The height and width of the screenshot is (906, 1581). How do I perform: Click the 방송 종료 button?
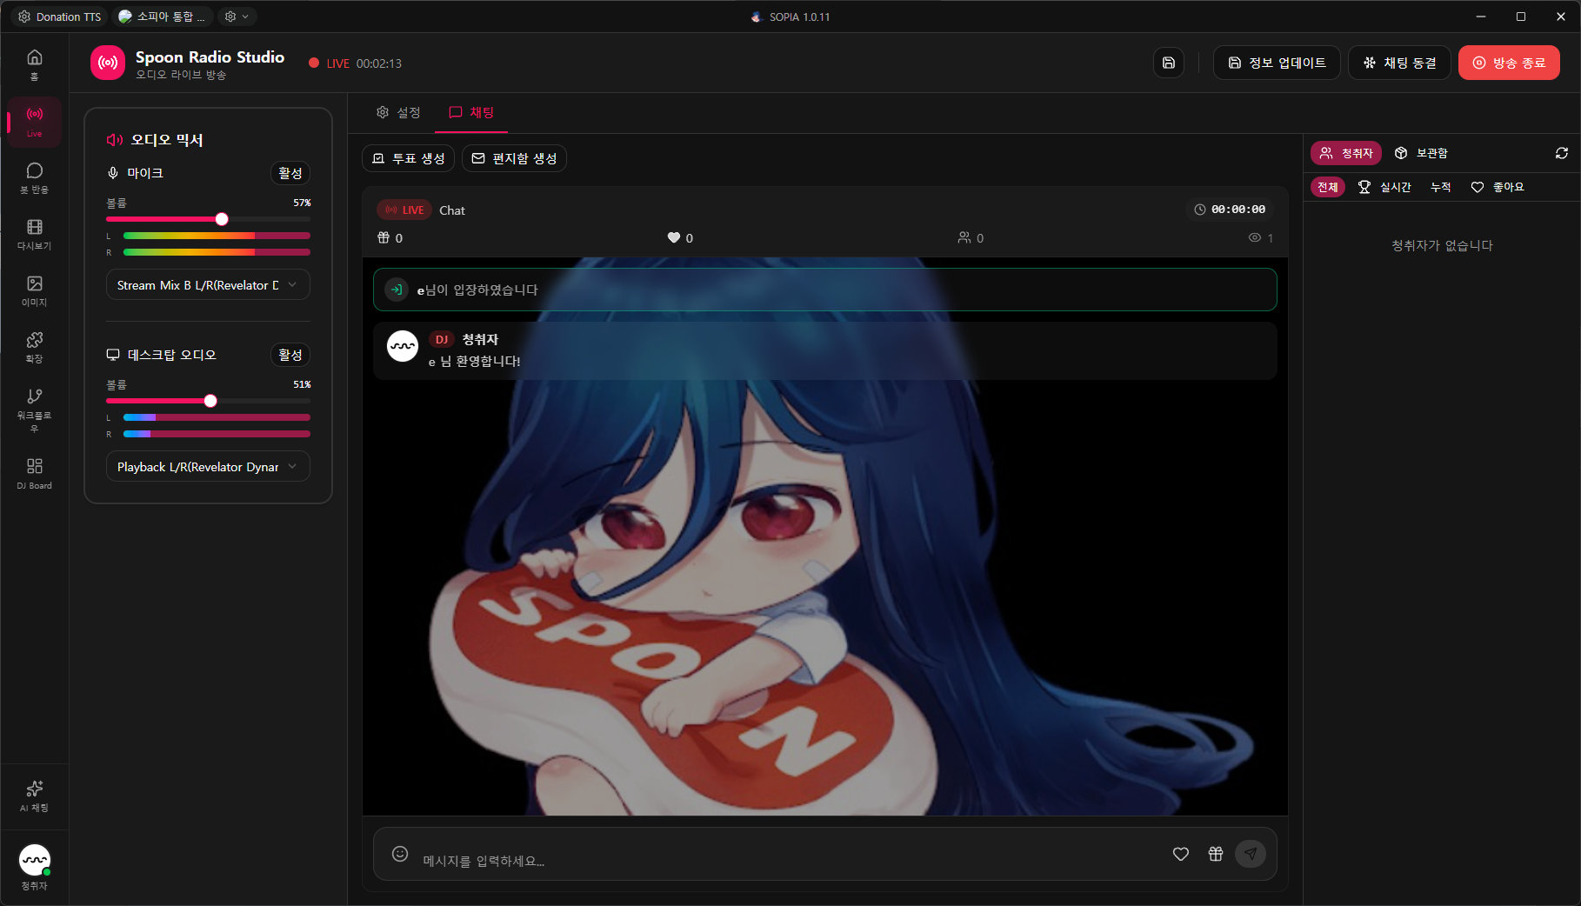pos(1508,63)
